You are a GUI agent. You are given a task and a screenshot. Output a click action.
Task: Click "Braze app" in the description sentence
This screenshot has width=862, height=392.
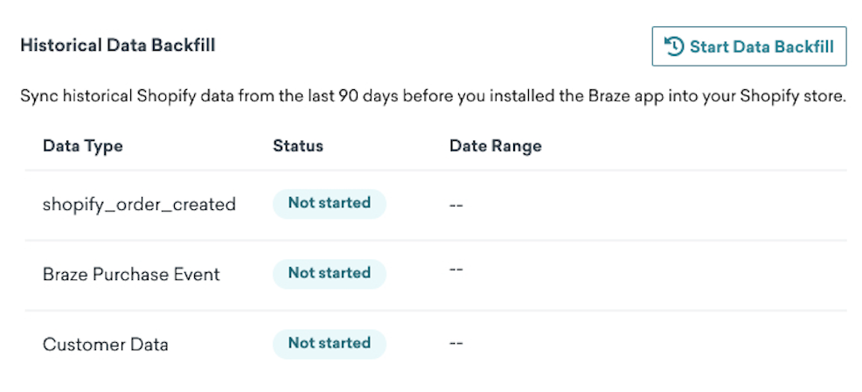[x=624, y=96]
